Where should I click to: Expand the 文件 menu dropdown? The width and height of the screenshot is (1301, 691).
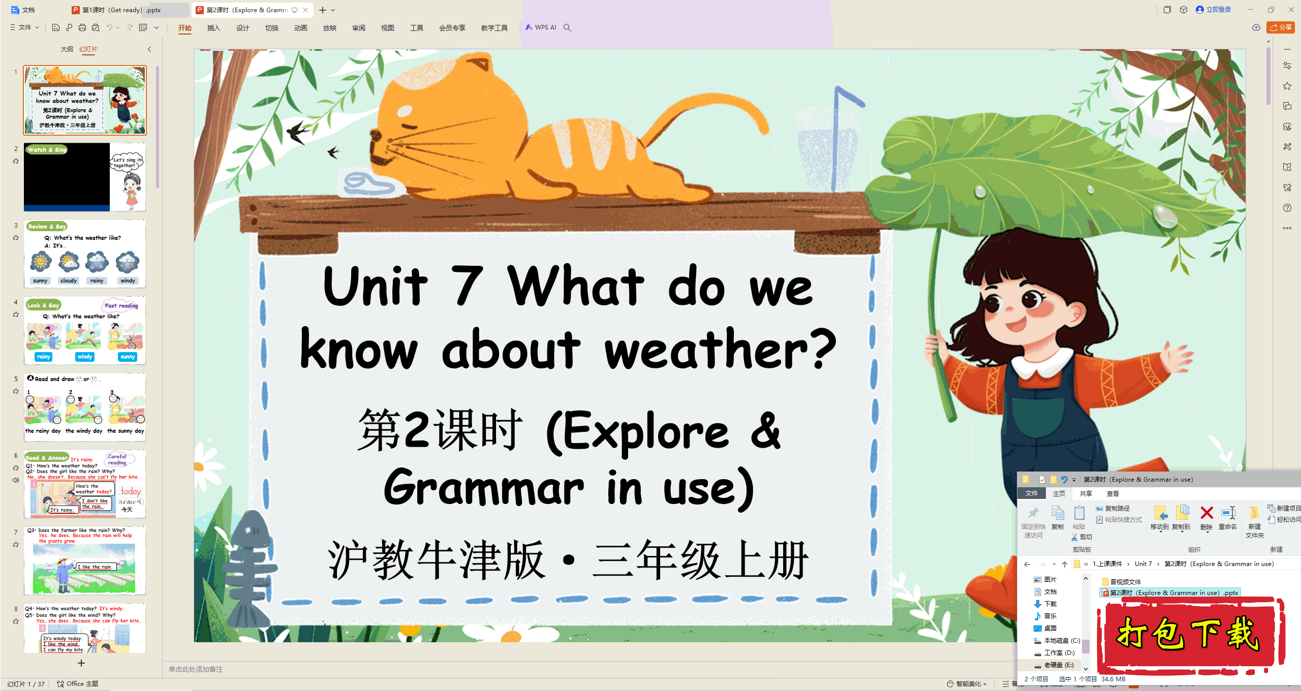pyautogui.click(x=24, y=27)
